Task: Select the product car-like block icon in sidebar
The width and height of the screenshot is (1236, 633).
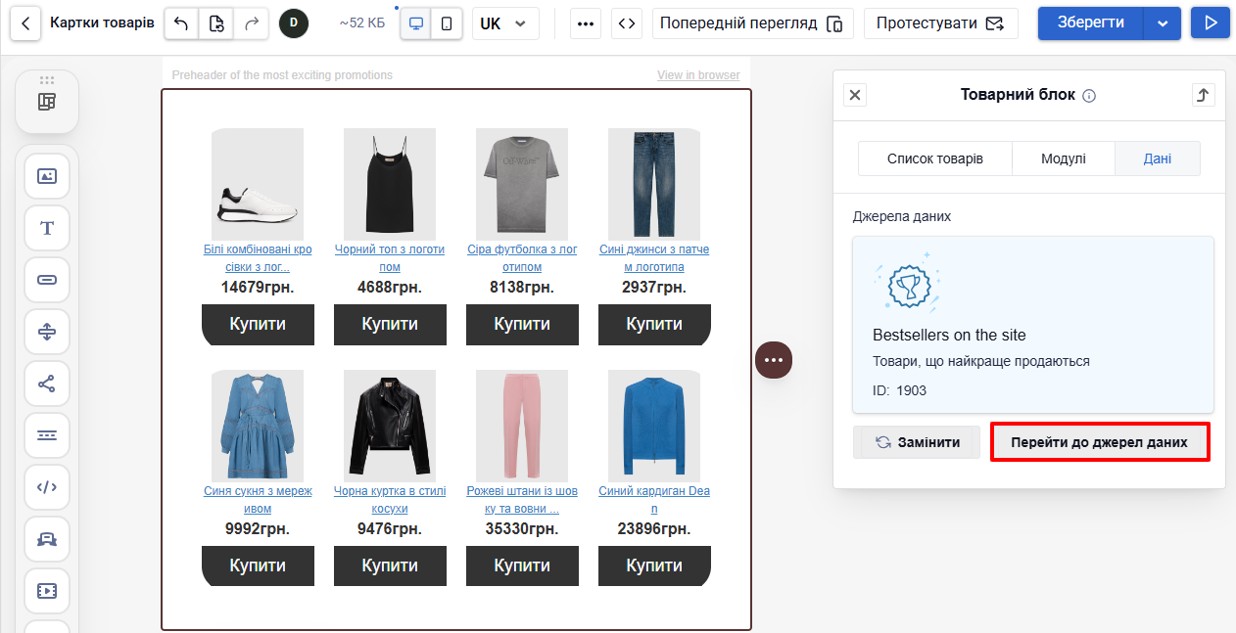Action: tap(47, 539)
